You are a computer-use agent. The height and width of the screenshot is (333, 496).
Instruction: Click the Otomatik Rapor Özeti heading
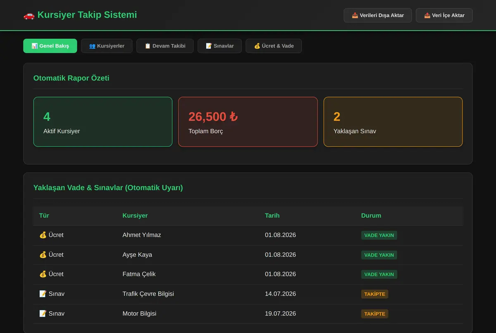click(x=72, y=78)
